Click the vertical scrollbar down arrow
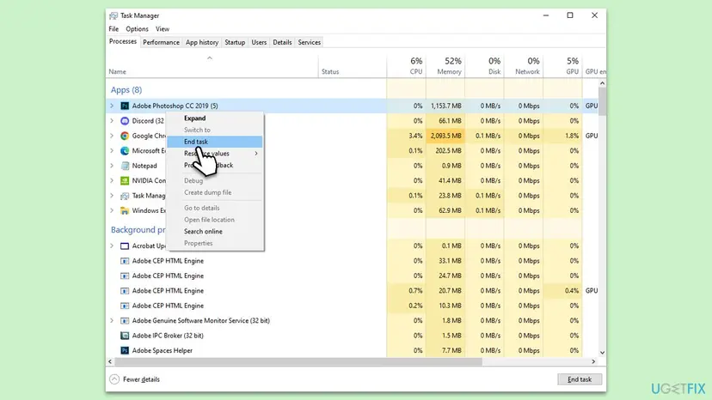The height and width of the screenshot is (400, 712). coord(602,353)
